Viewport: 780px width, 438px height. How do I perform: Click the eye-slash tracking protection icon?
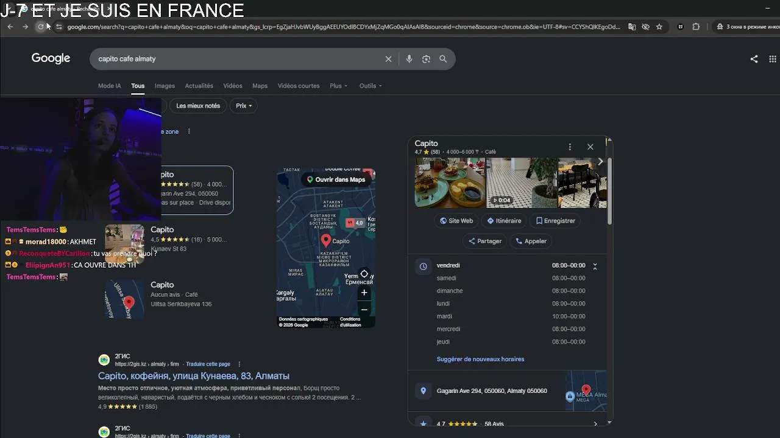click(645, 27)
